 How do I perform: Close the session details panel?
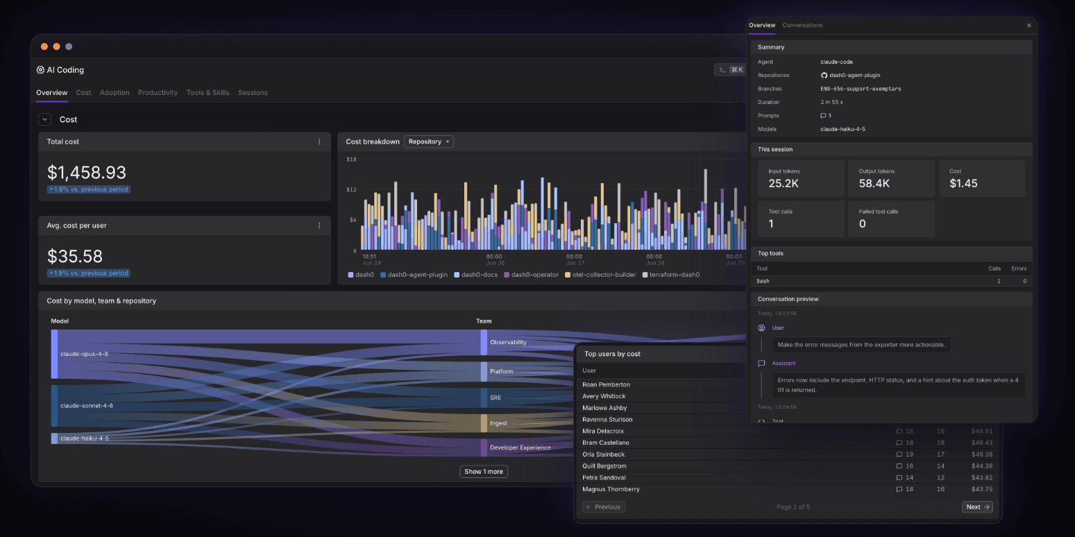point(1029,25)
